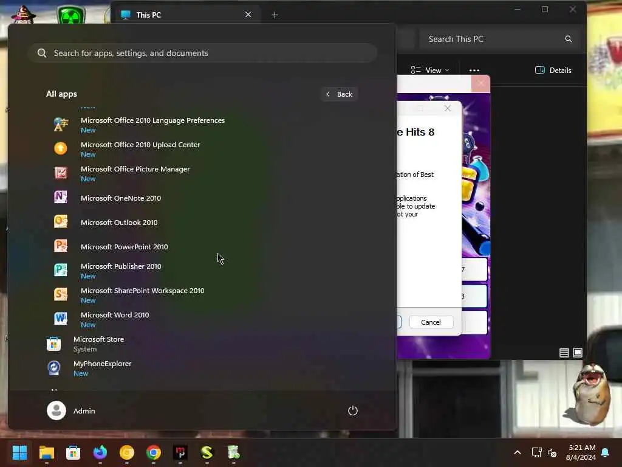Click the 'Microsoft Word 2010' label
This screenshot has height=467, width=622.
click(115, 315)
